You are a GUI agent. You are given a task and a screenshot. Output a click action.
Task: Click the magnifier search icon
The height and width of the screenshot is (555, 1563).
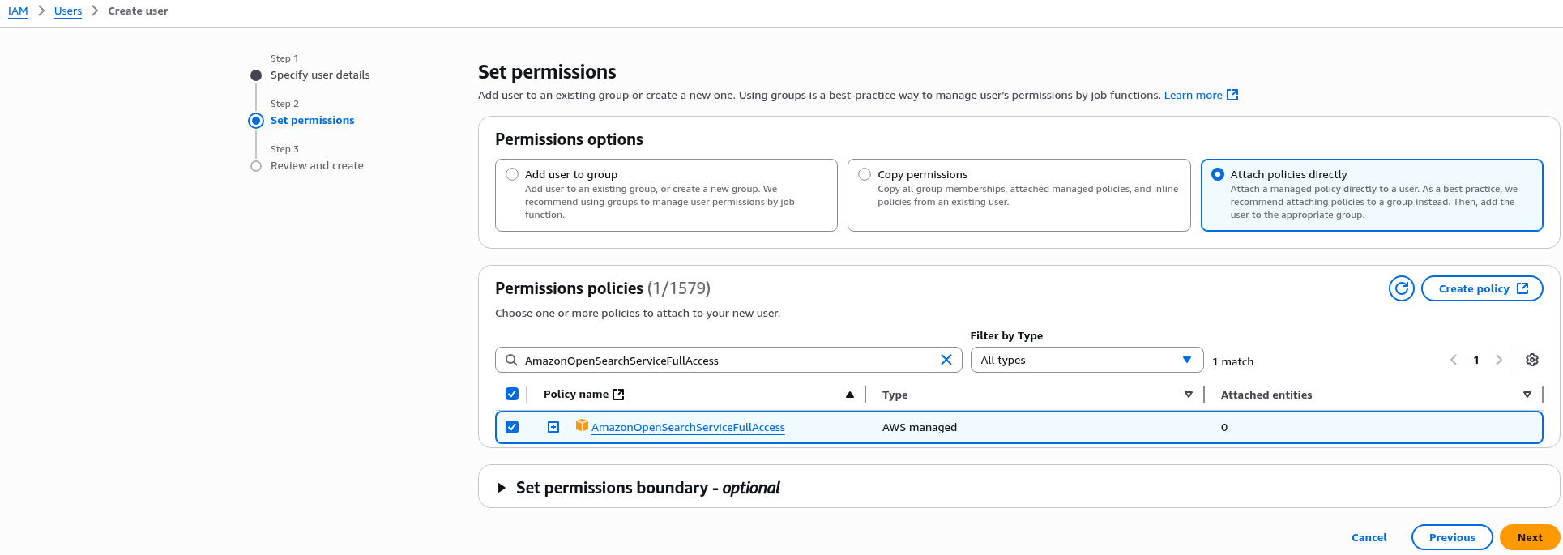[511, 360]
